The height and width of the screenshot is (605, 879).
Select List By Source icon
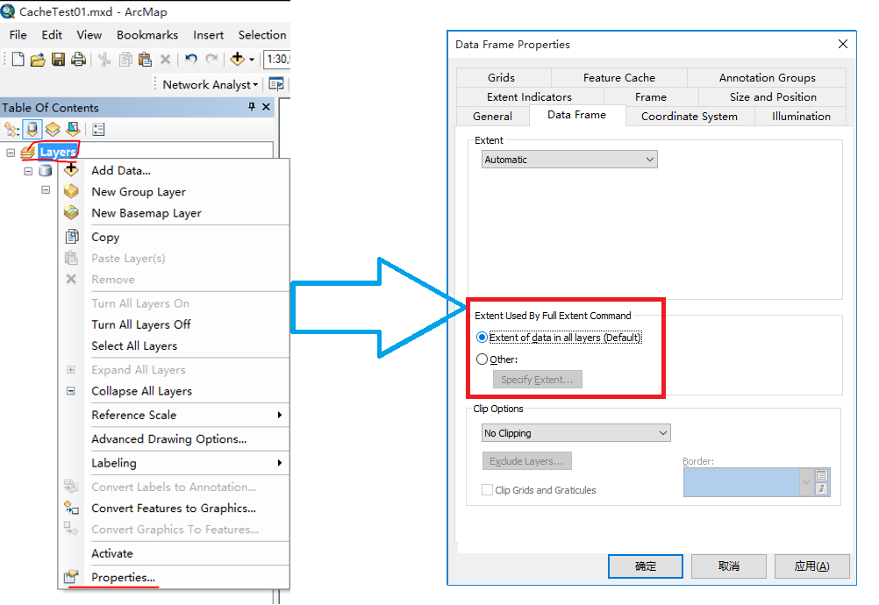point(32,130)
